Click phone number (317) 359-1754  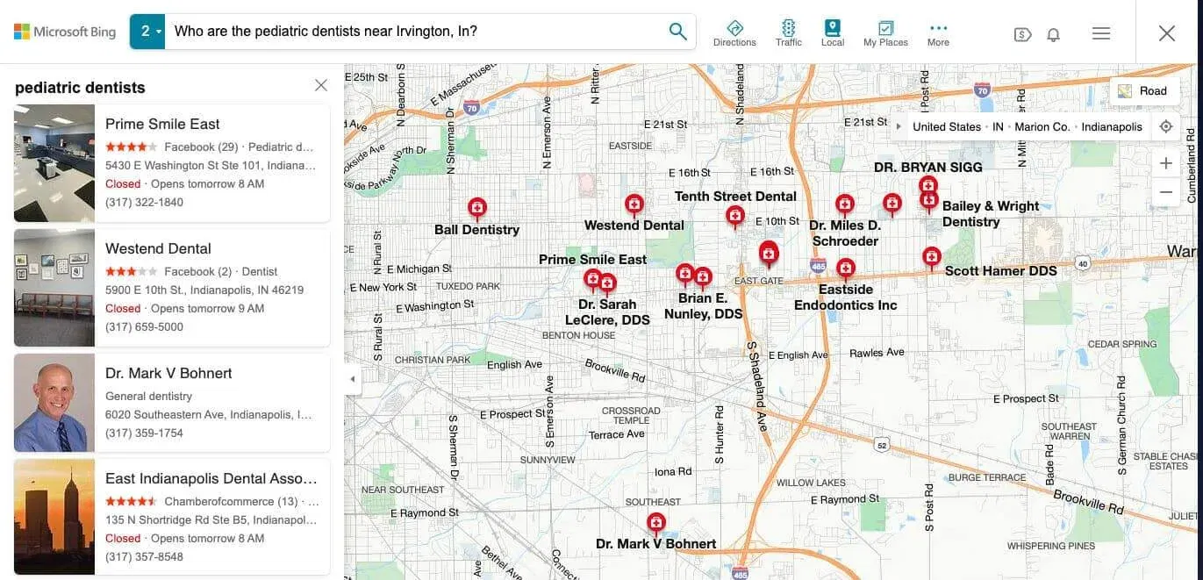point(144,433)
